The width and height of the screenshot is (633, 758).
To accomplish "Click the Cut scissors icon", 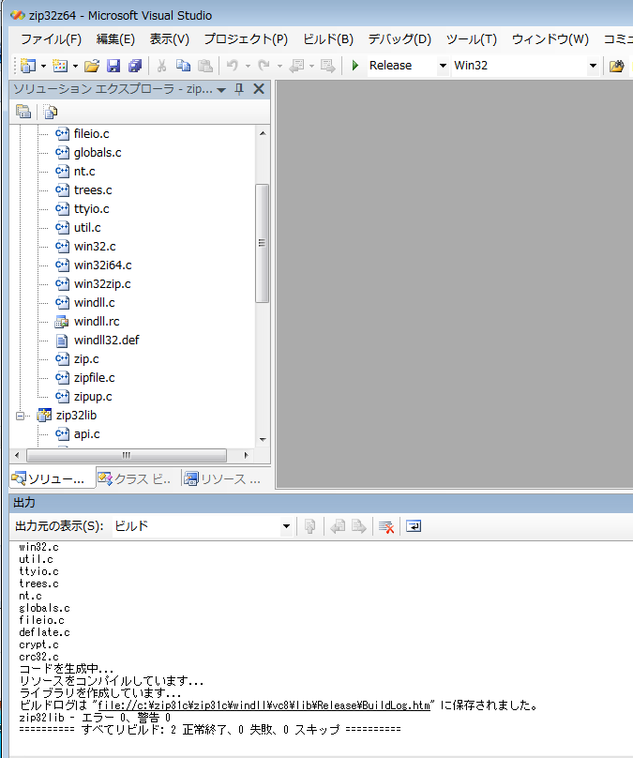I will click(162, 66).
